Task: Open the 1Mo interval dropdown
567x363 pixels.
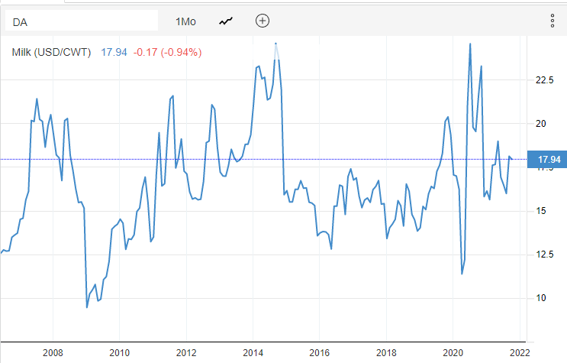Action: tap(185, 21)
